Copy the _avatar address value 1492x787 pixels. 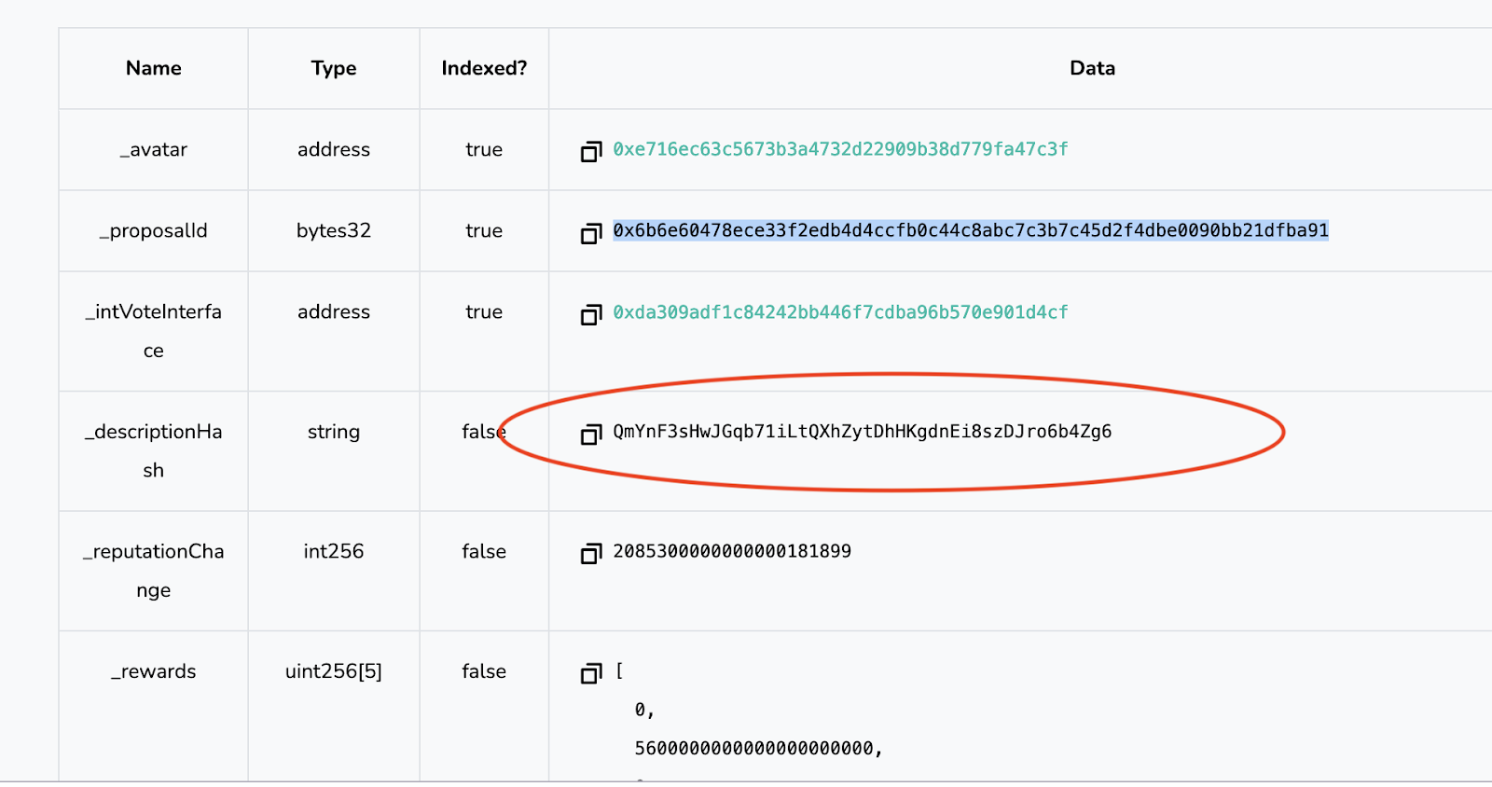click(591, 151)
